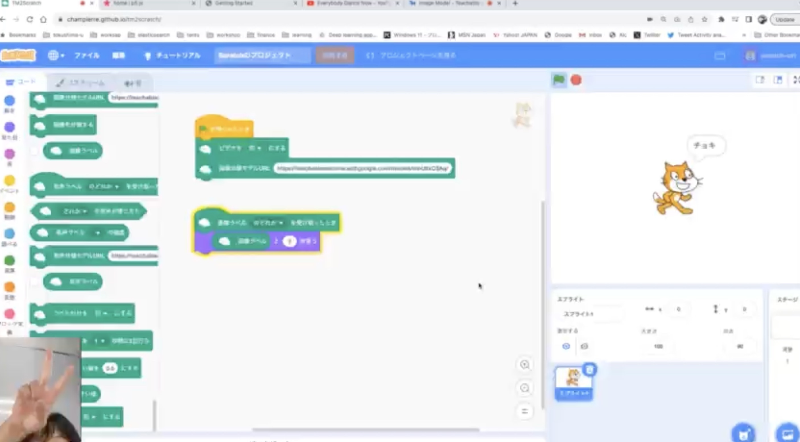Open the choose-a-backdrop button
Screen dimensions: 800x442
pos(787,433)
